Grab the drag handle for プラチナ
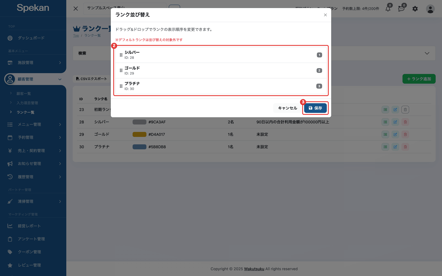This screenshot has width=442, height=276. [x=121, y=86]
